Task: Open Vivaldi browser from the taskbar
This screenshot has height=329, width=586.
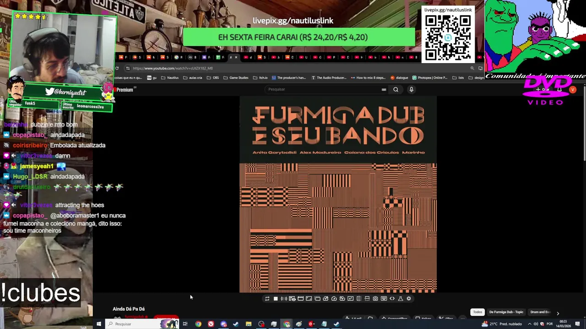Action: (211, 324)
